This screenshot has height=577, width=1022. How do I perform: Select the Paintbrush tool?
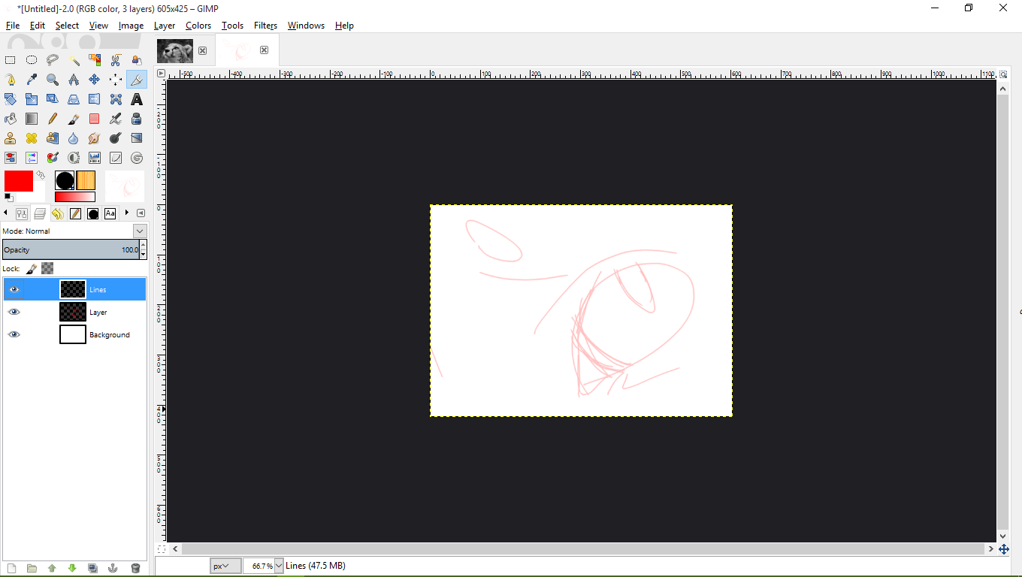pyautogui.click(x=74, y=119)
